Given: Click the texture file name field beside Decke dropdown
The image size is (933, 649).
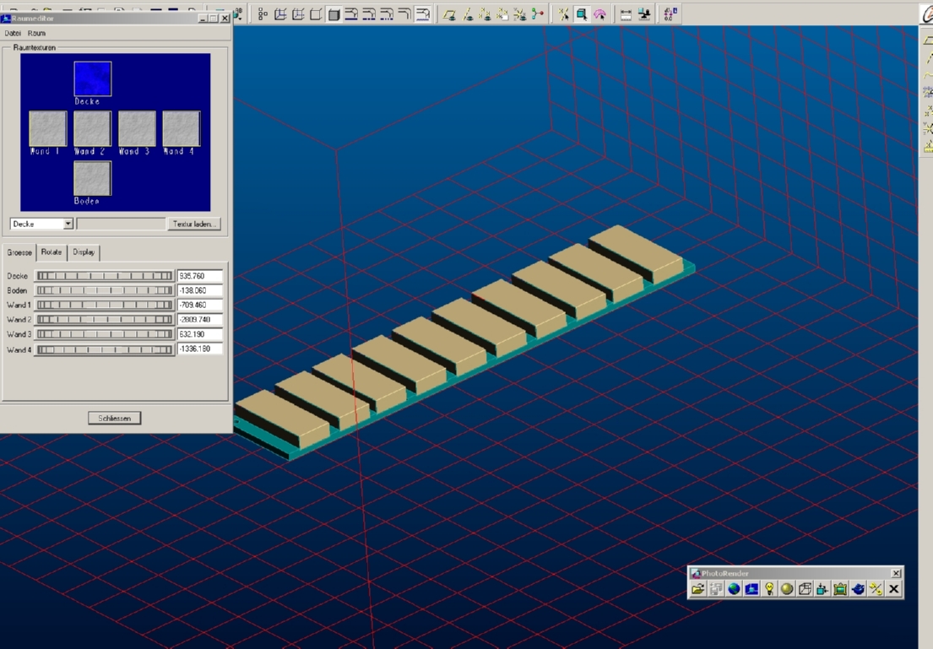Looking at the screenshot, I should (x=121, y=224).
